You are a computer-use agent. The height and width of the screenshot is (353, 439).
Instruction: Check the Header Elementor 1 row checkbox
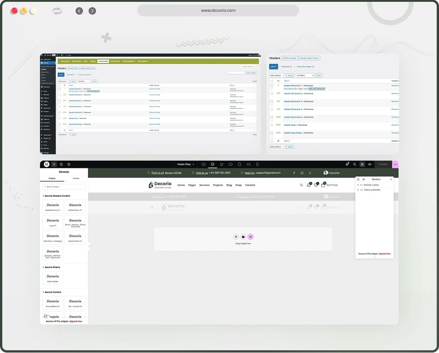click(272, 85)
